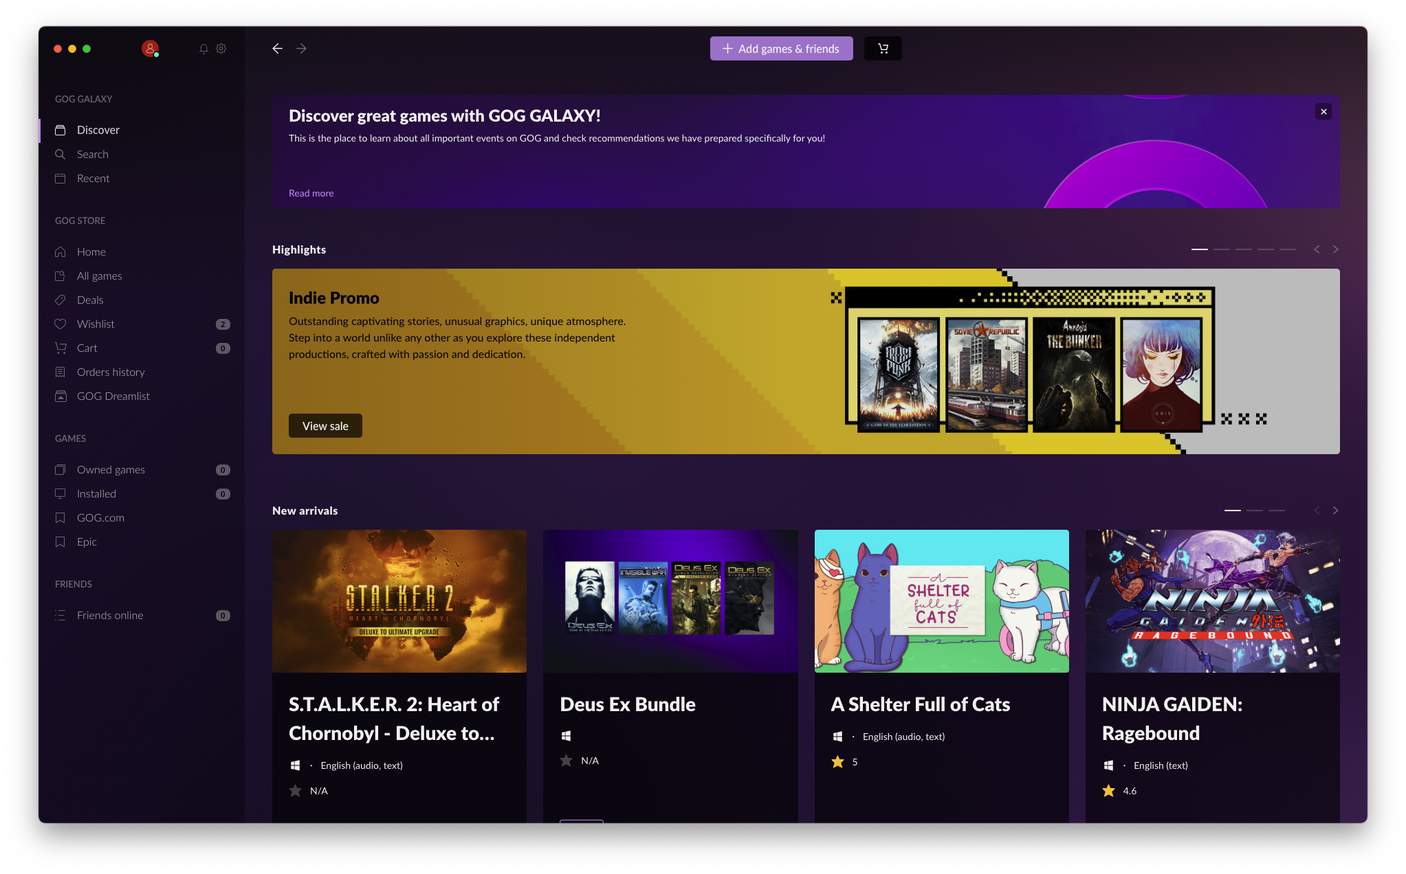Open the notifications bell
Image resolution: width=1406 pixels, height=874 pixels.
[x=204, y=49]
